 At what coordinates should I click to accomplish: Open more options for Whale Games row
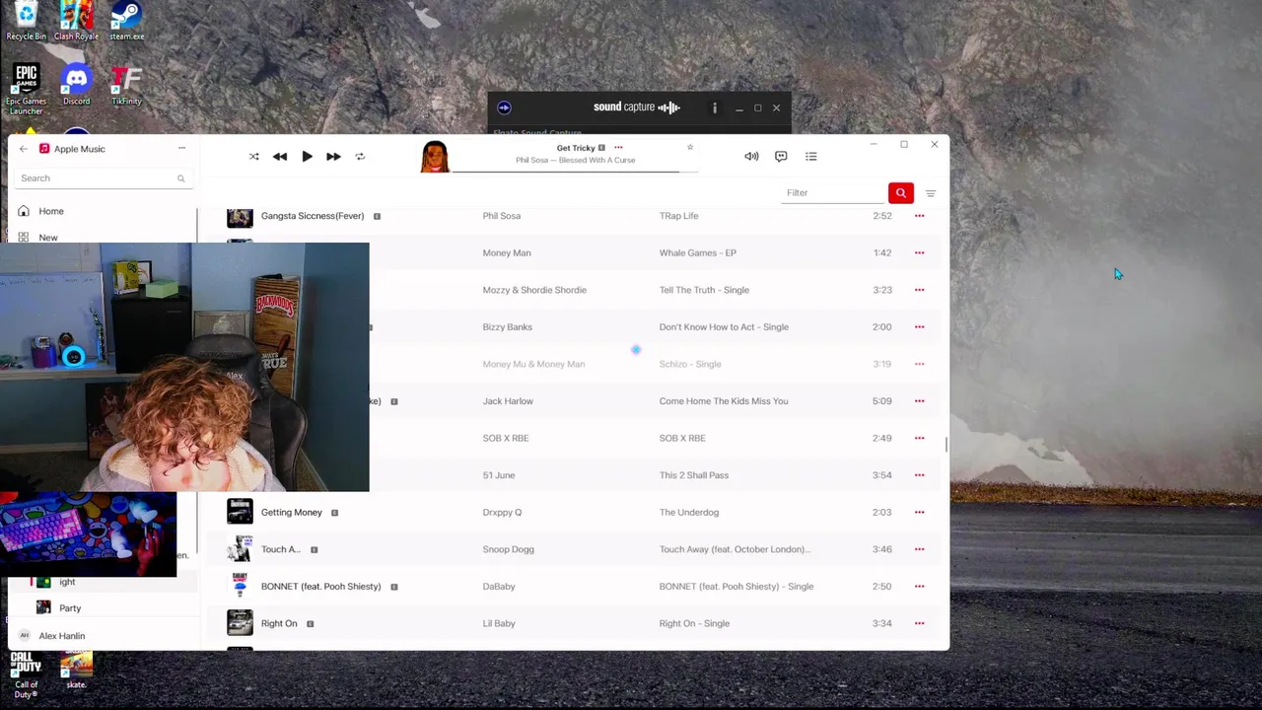pos(919,253)
